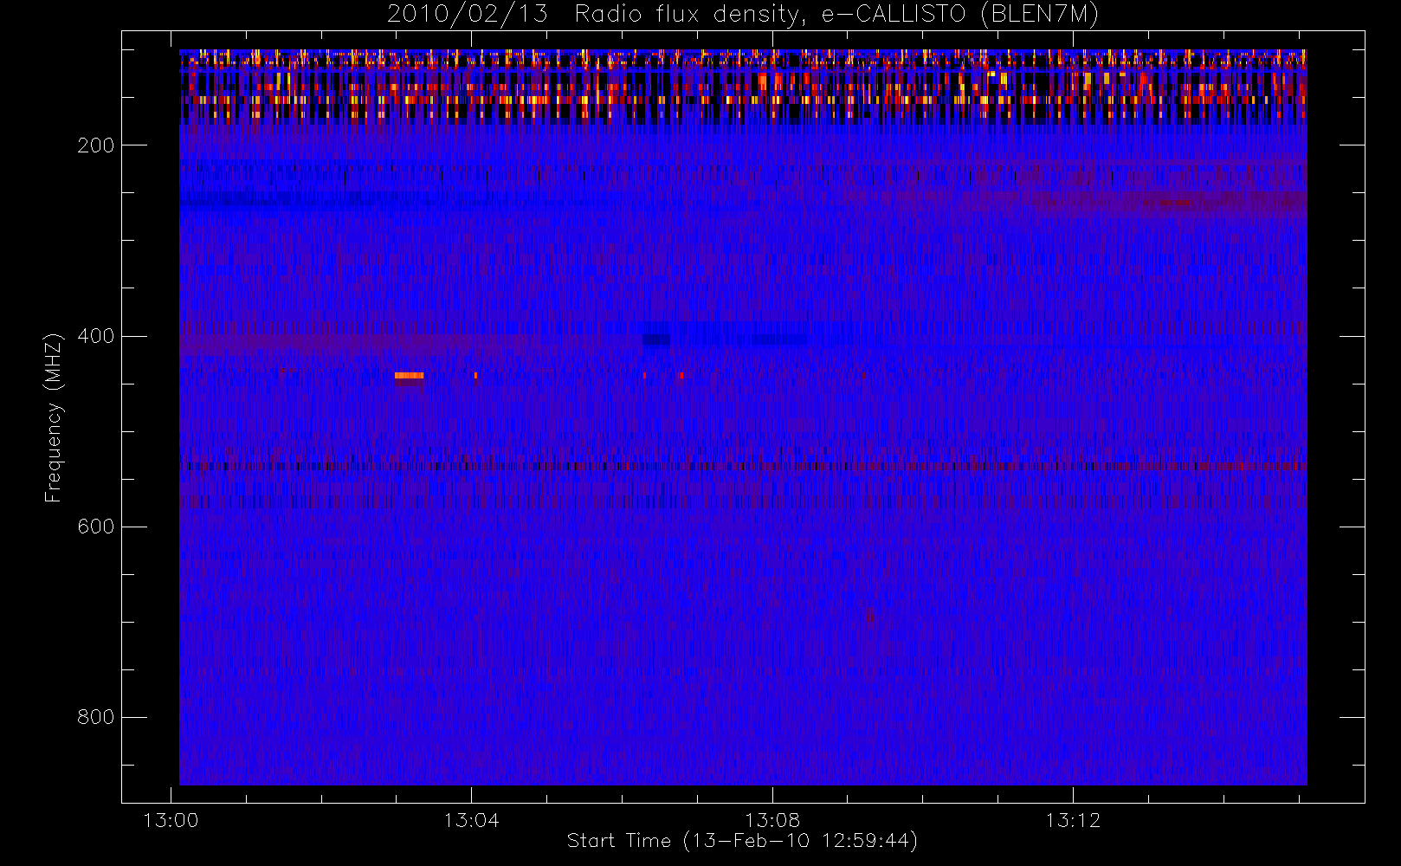Click the 13:04 time tick label
1401x866 pixels.
point(472,820)
